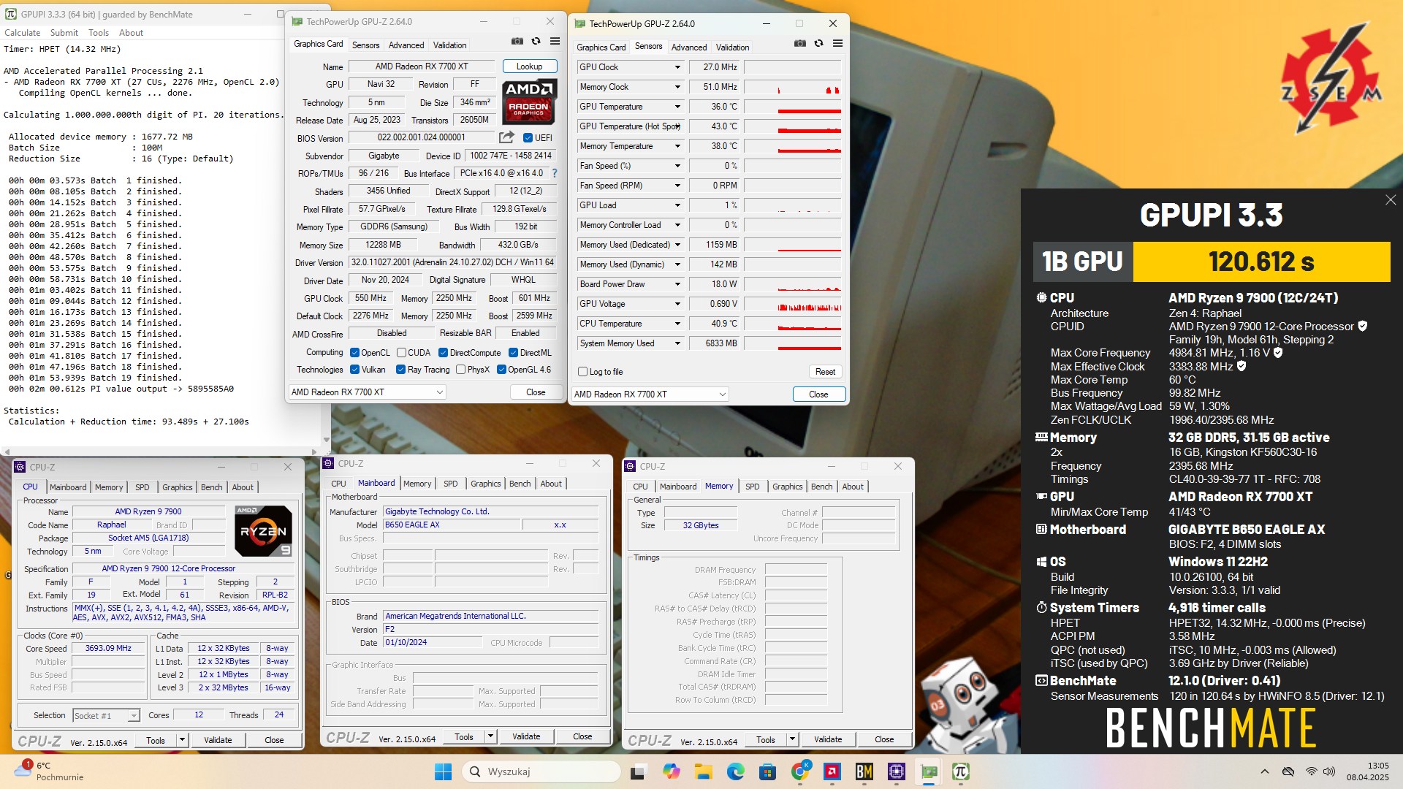Toggle DirectCompute checkbox

point(443,352)
